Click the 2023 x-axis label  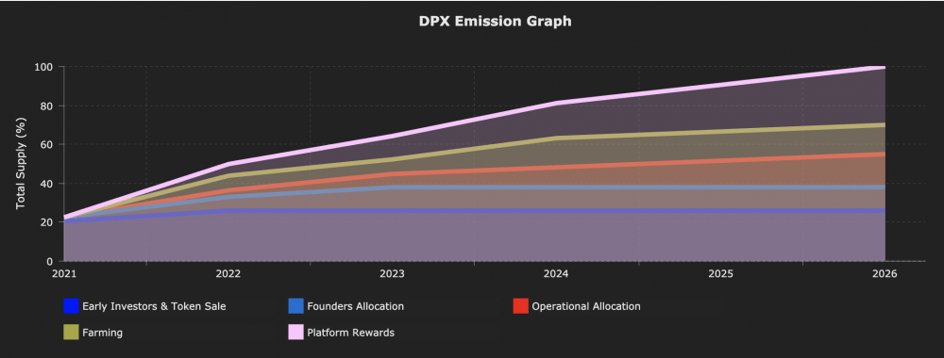393,274
